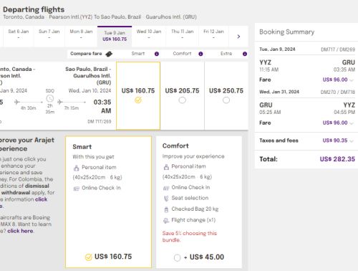Select the US$ 250.75 Extra fare radio
The height and width of the screenshot is (271, 358).
tap(226, 100)
